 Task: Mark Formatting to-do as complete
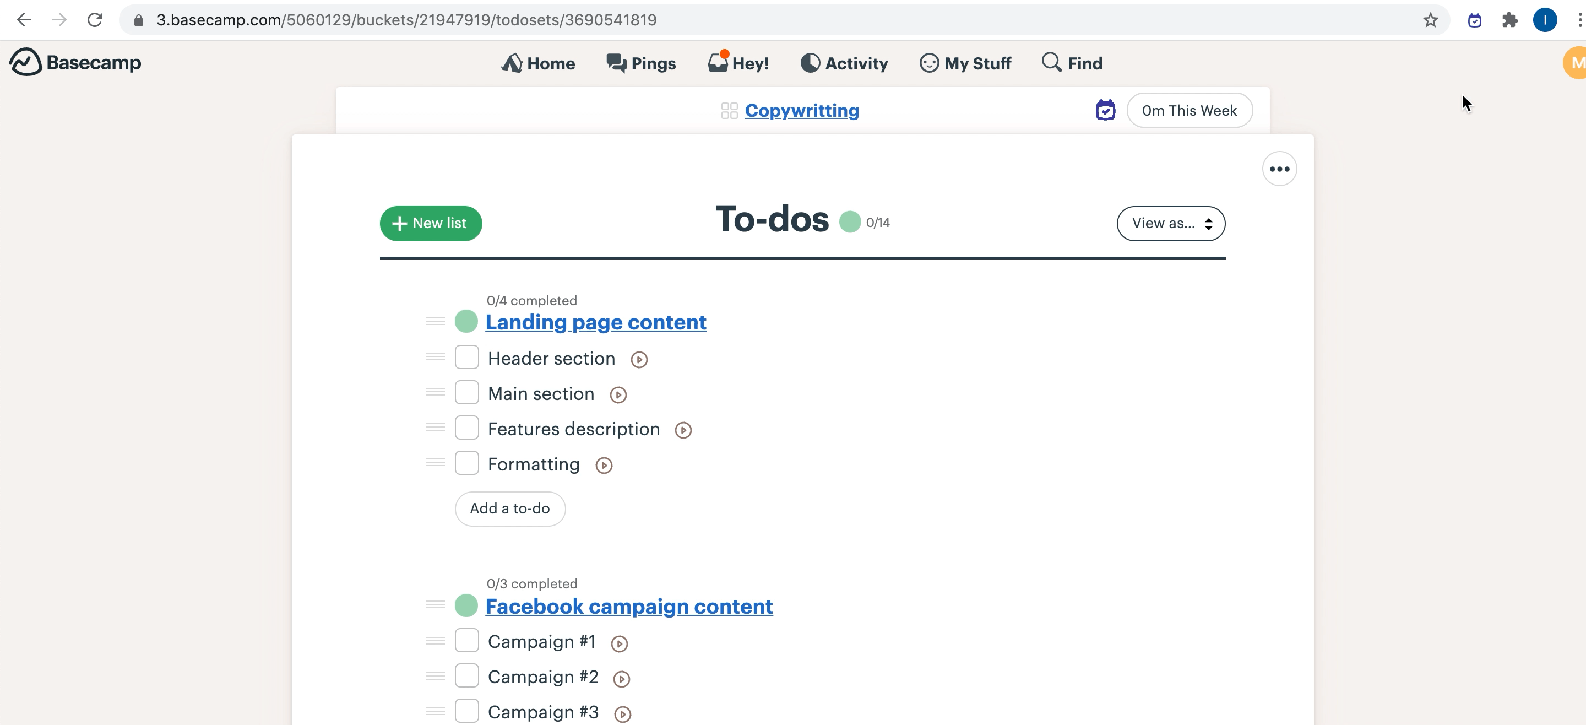pos(466,463)
